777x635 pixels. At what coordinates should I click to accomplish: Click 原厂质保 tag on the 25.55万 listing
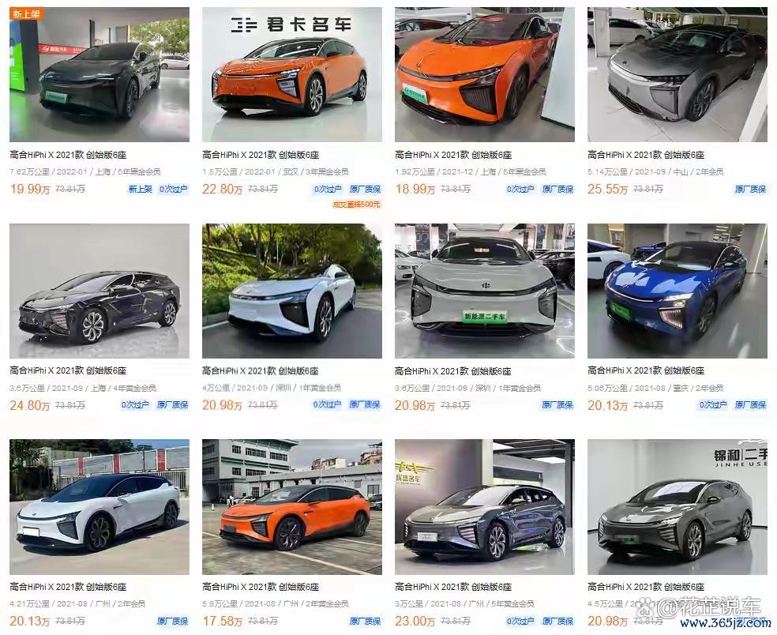pyautogui.click(x=750, y=189)
